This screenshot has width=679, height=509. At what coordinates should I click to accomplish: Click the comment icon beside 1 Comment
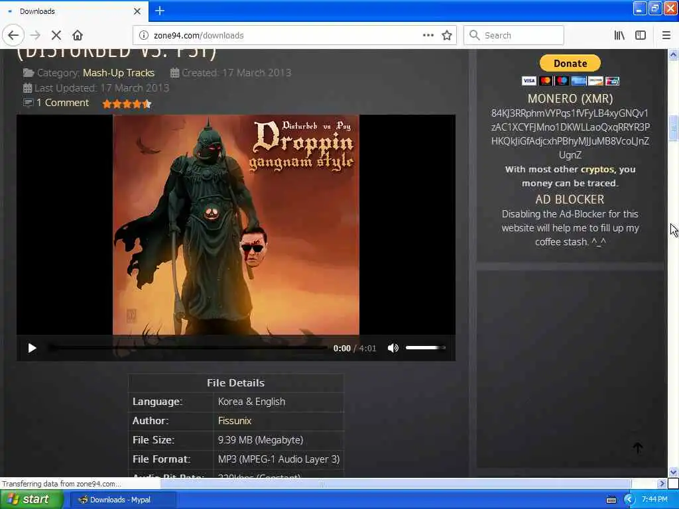click(x=28, y=103)
